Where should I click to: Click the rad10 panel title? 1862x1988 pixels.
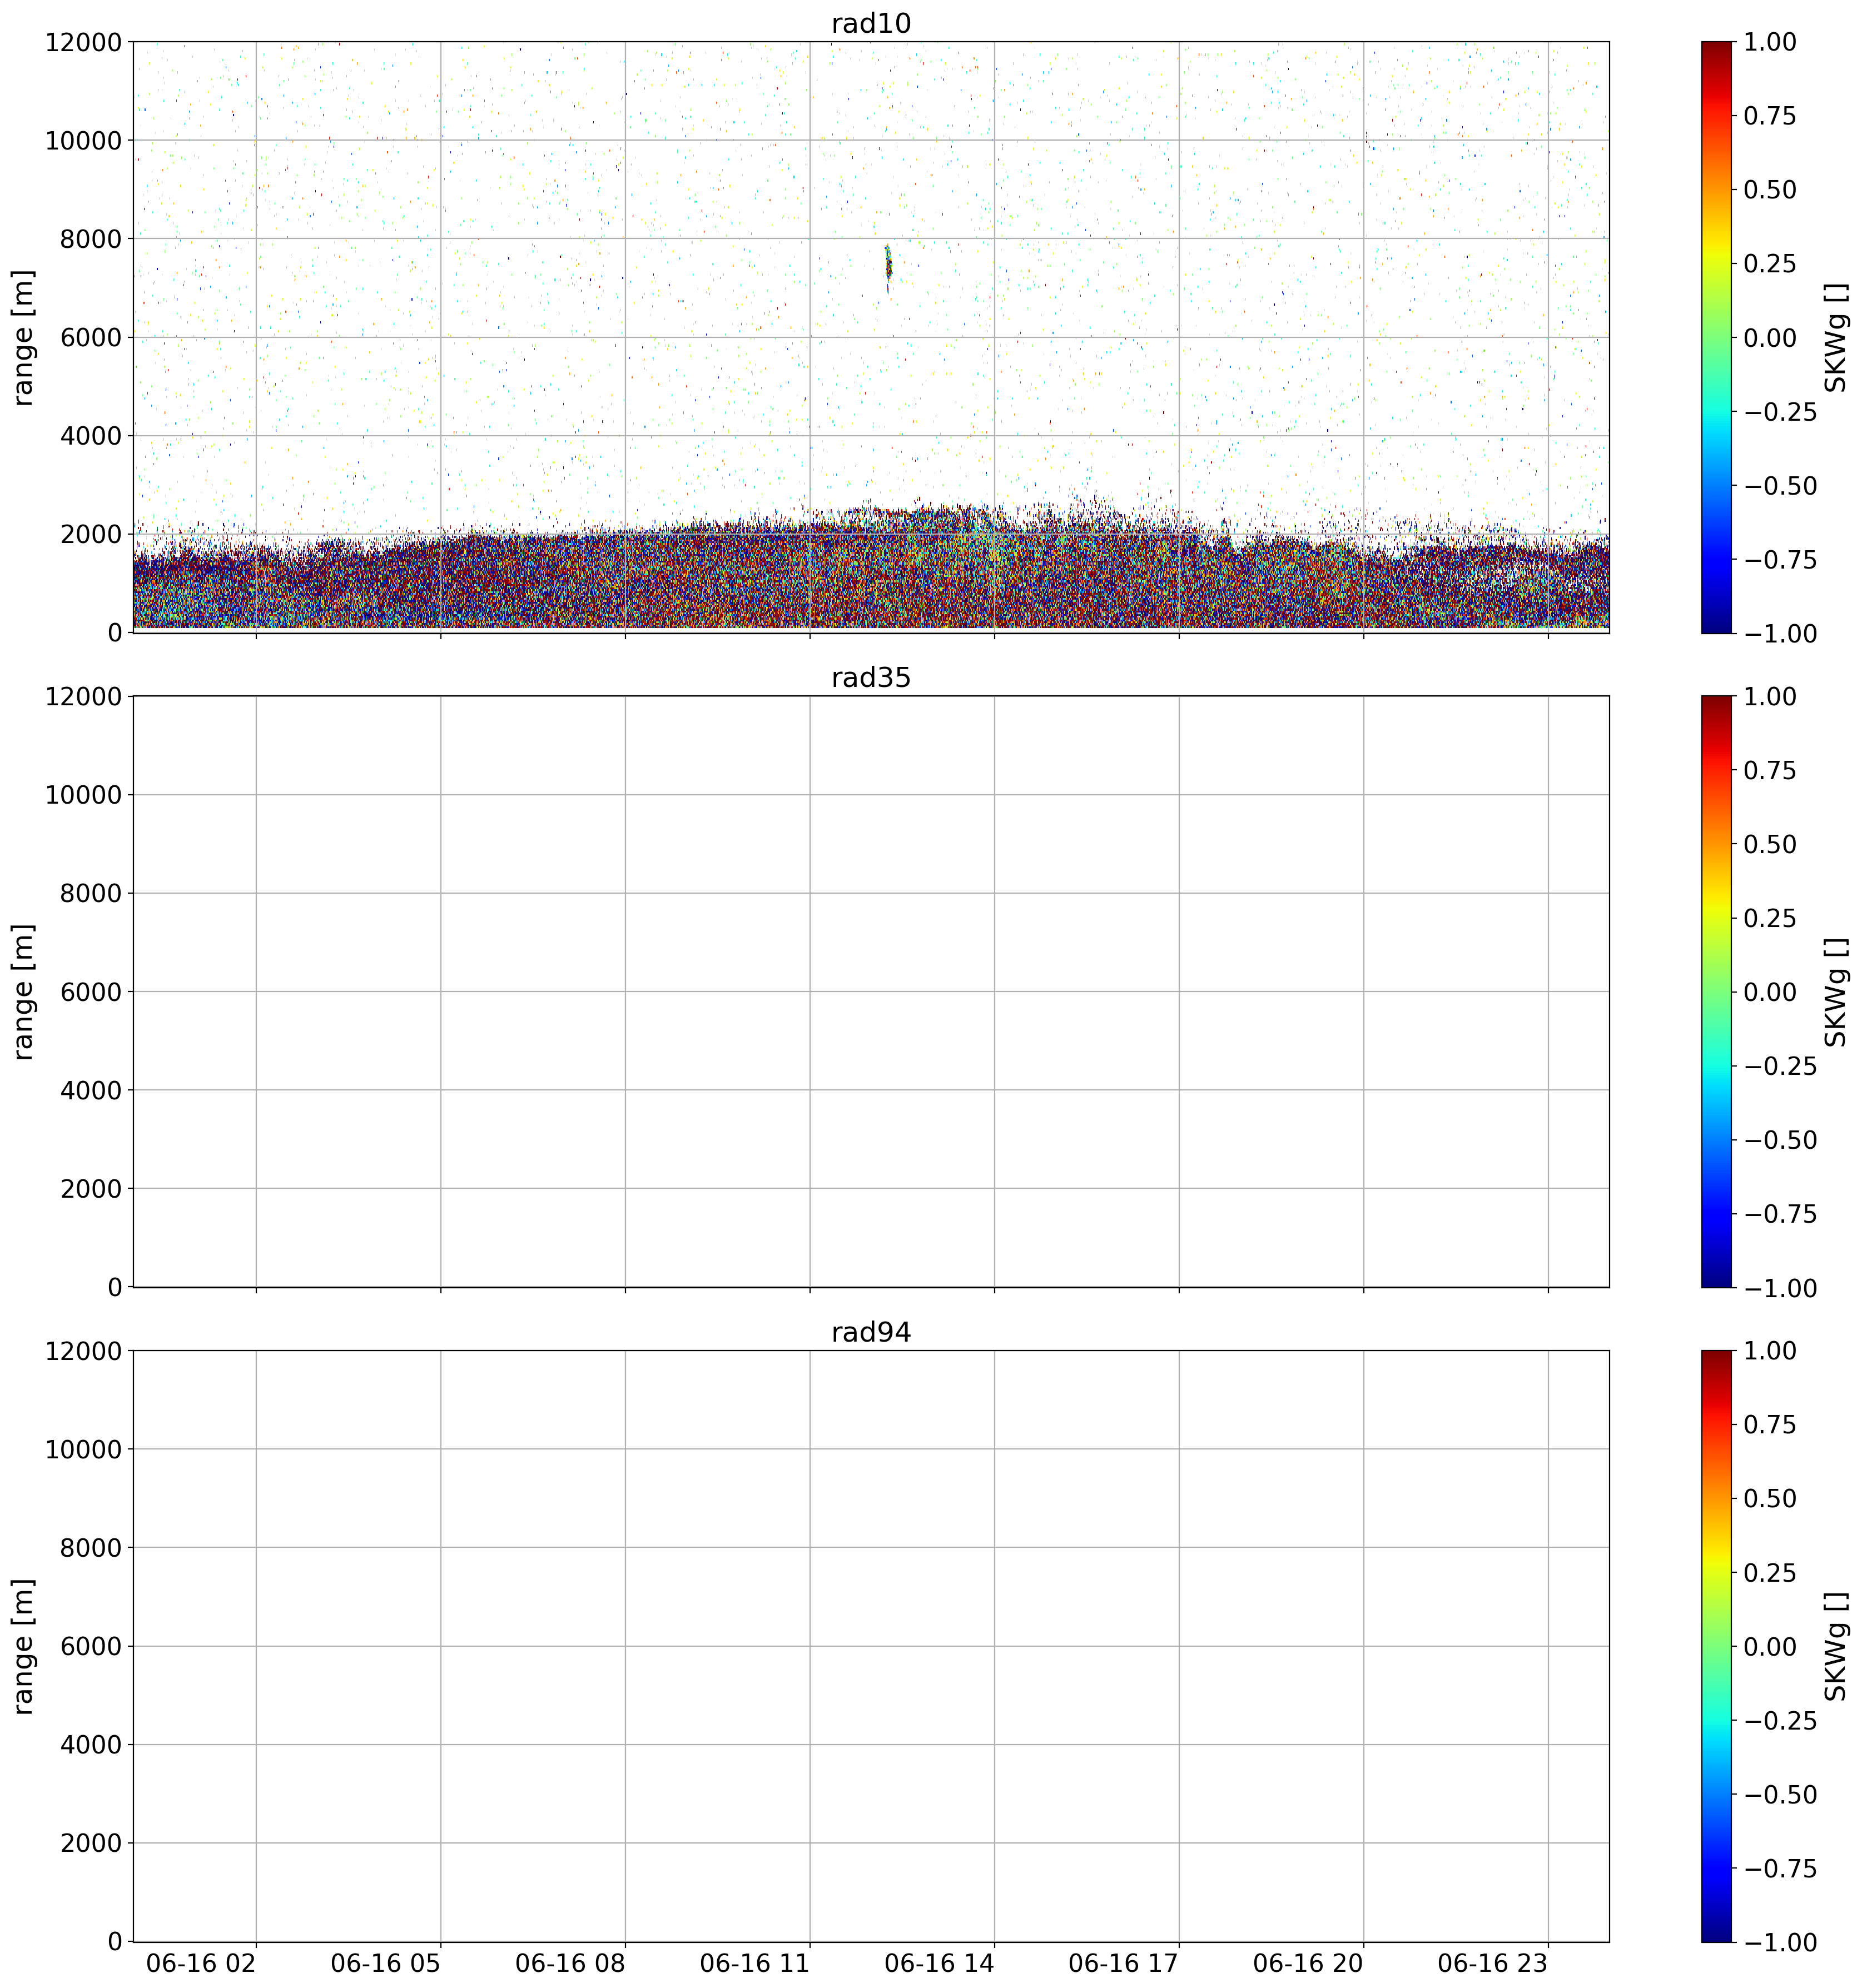[871, 24]
